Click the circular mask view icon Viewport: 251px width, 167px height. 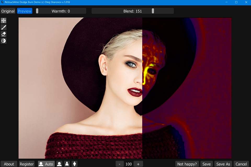coord(3,41)
